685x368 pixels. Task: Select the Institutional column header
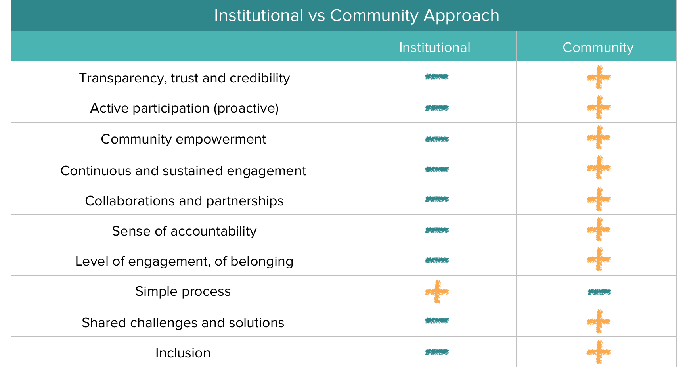click(x=434, y=48)
